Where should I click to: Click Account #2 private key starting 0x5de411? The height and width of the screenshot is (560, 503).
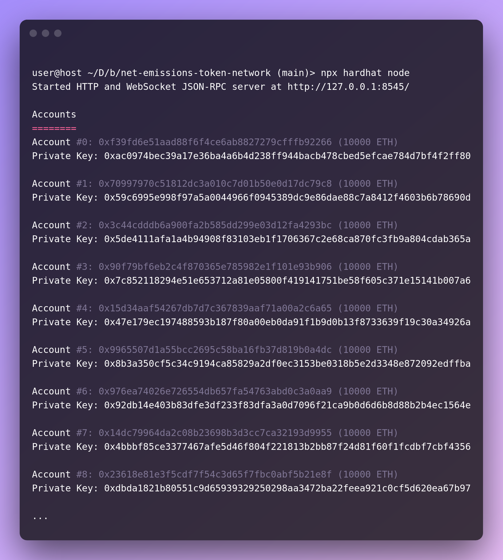tap(287, 239)
